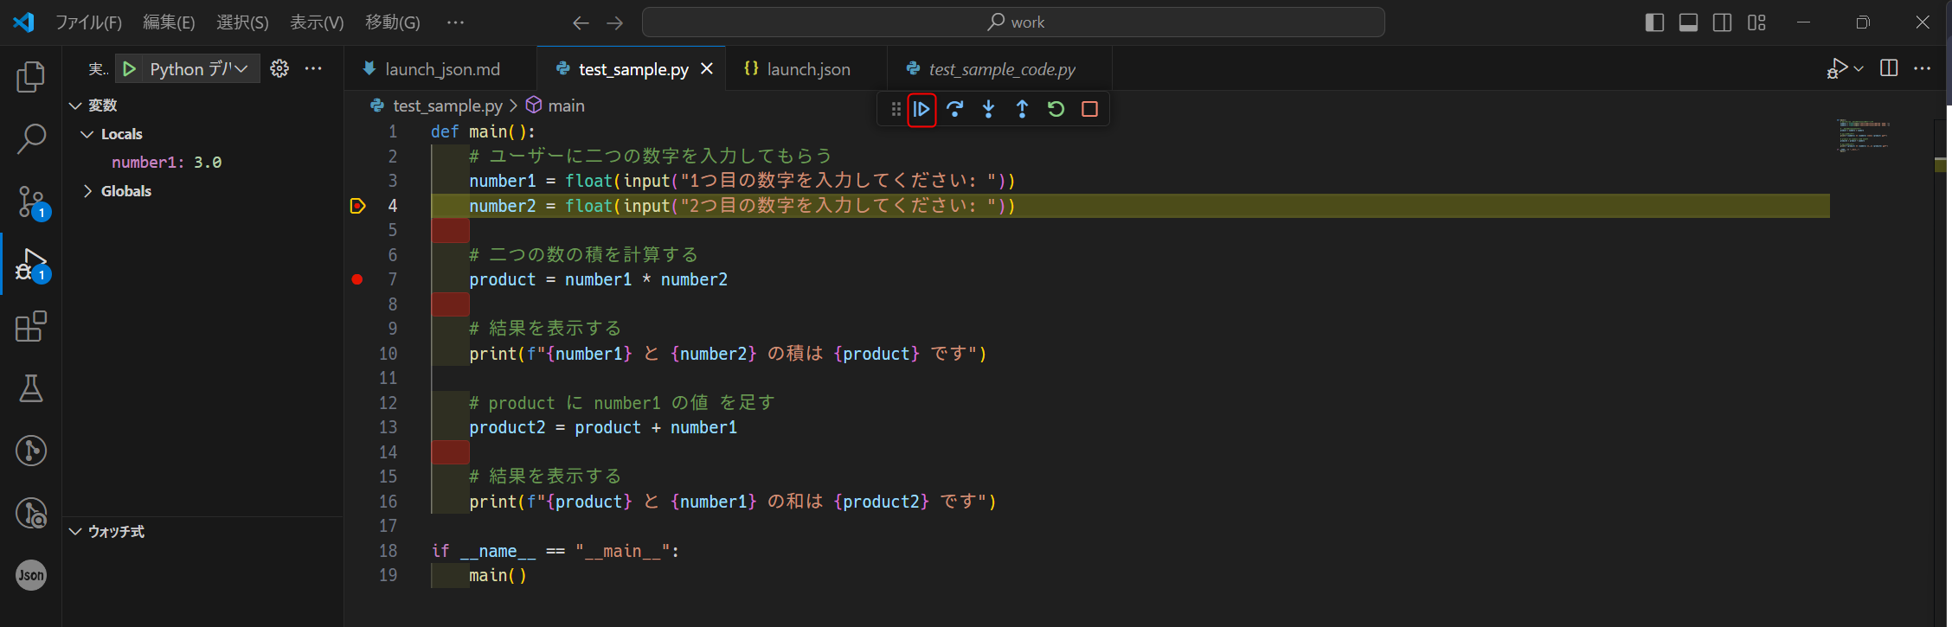Open launch.json via gear icon
Viewport: 1952px width, 627px height.
click(279, 68)
